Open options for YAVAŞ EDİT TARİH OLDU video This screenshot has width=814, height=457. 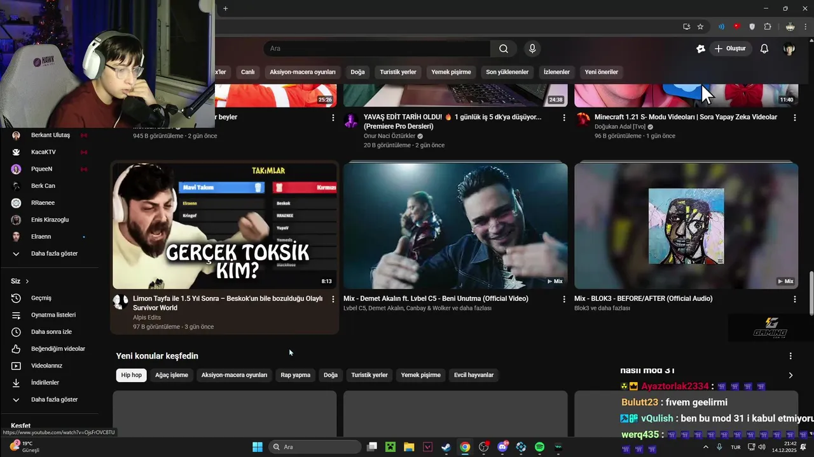pos(564,117)
